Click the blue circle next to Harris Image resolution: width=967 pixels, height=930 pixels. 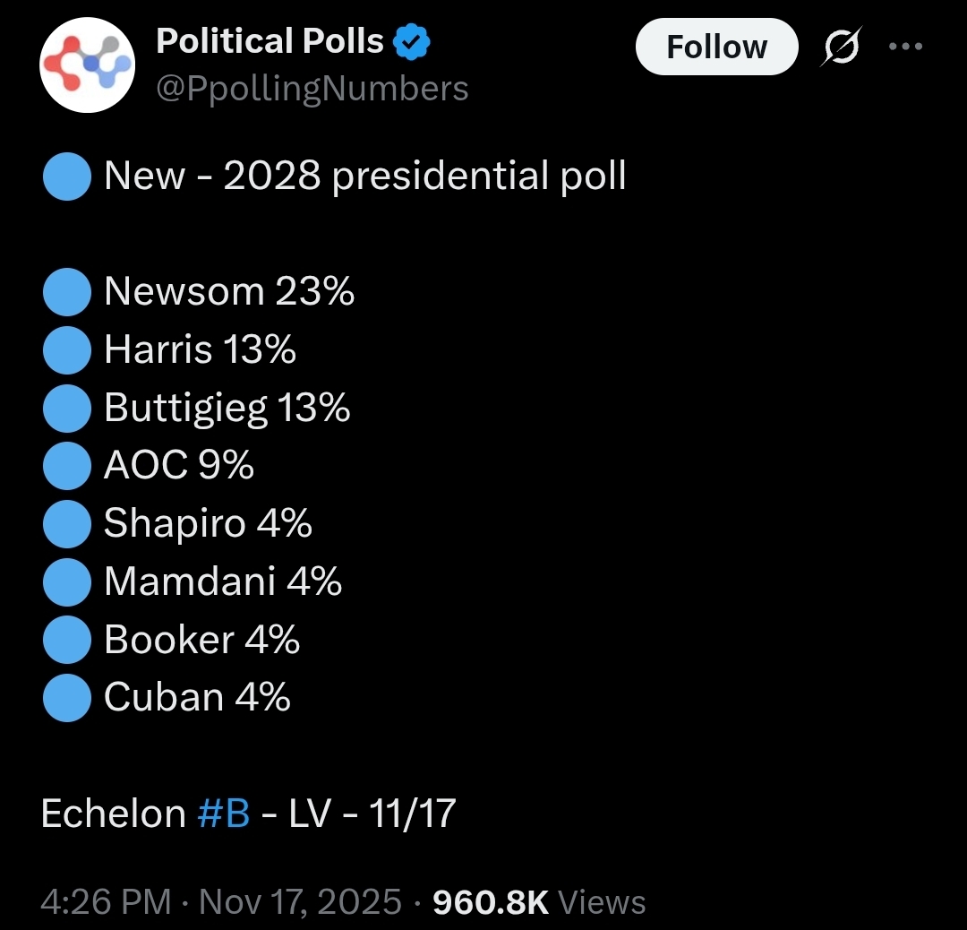66,350
